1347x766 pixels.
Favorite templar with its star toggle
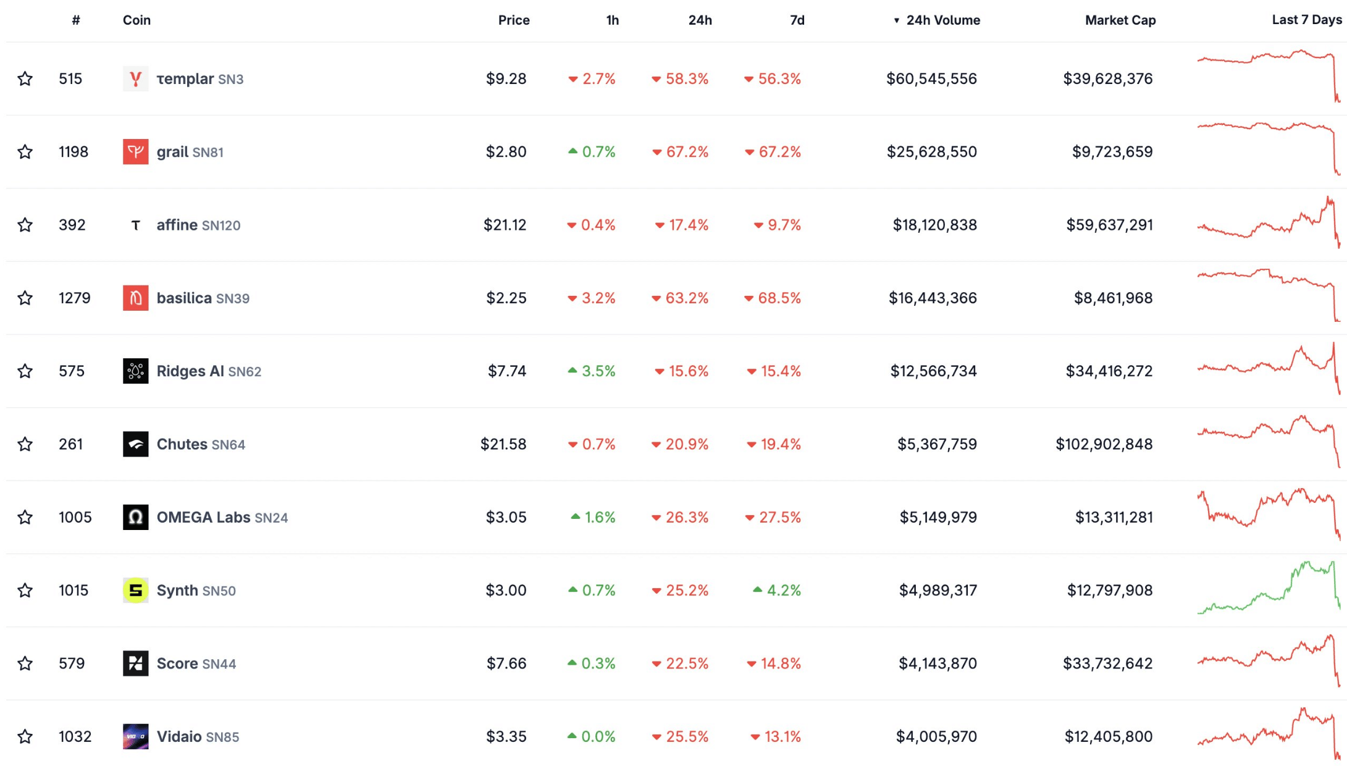(x=25, y=79)
